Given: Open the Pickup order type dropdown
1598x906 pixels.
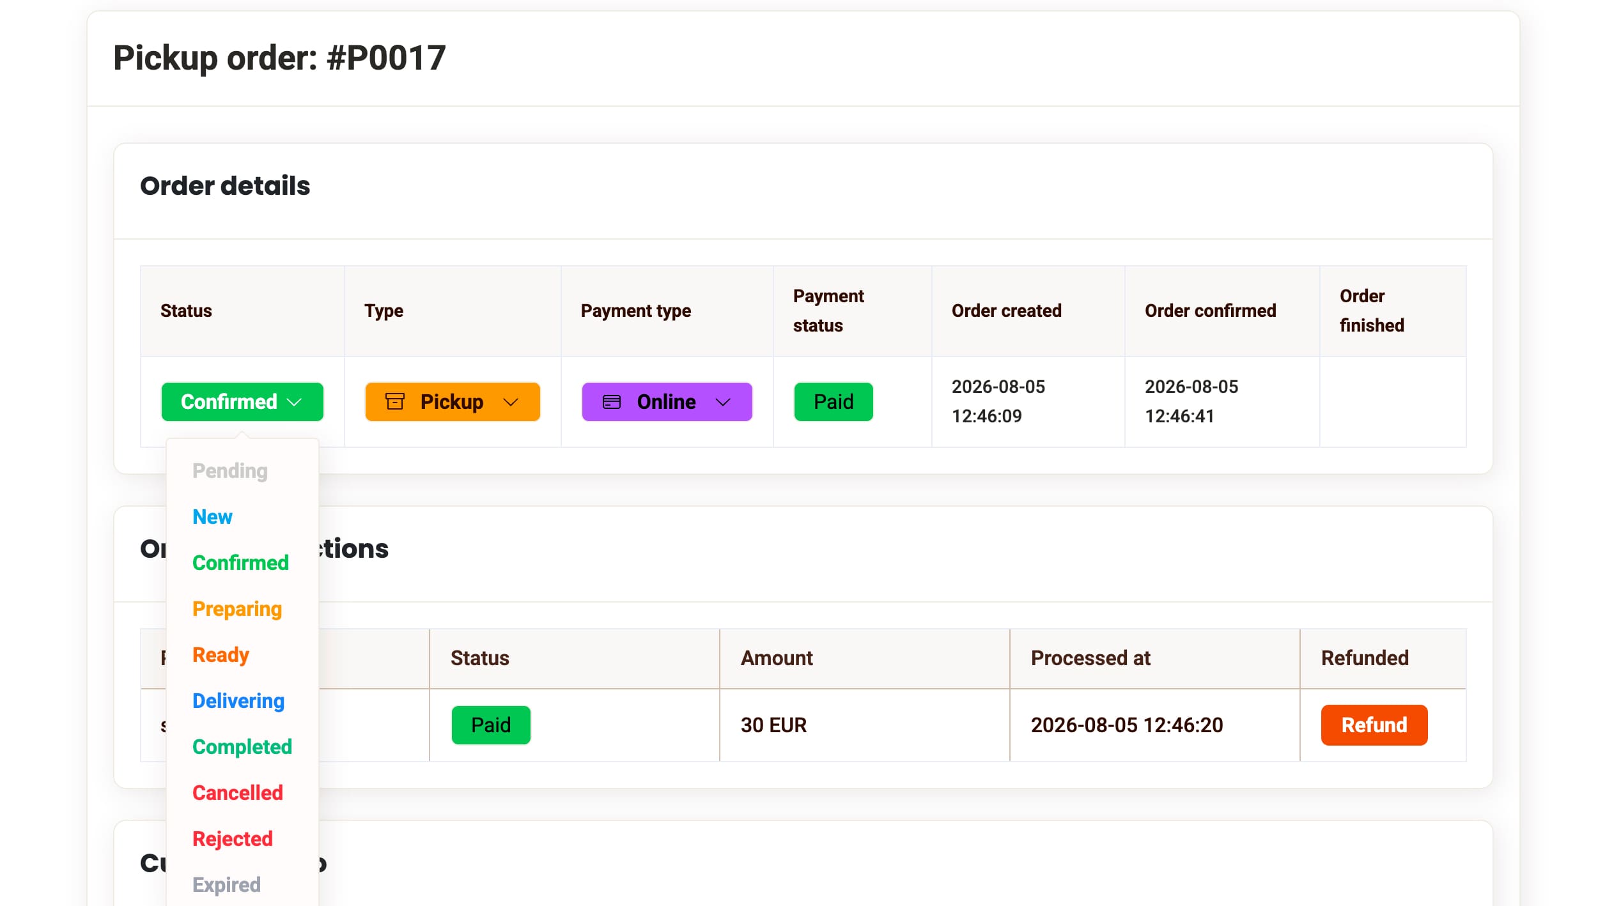Looking at the screenshot, I should (x=453, y=402).
